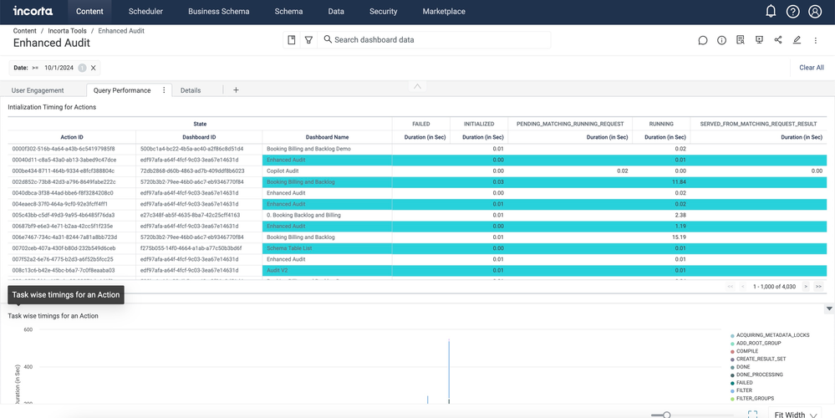Viewport: 835px width, 418px height.
Task: Open the Fit Width dropdown
Action: pos(794,415)
